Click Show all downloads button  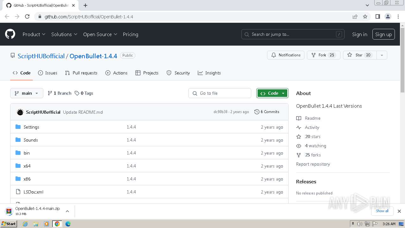(382, 211)
